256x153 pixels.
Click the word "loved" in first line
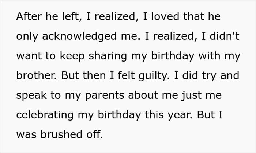pos(165,16)
